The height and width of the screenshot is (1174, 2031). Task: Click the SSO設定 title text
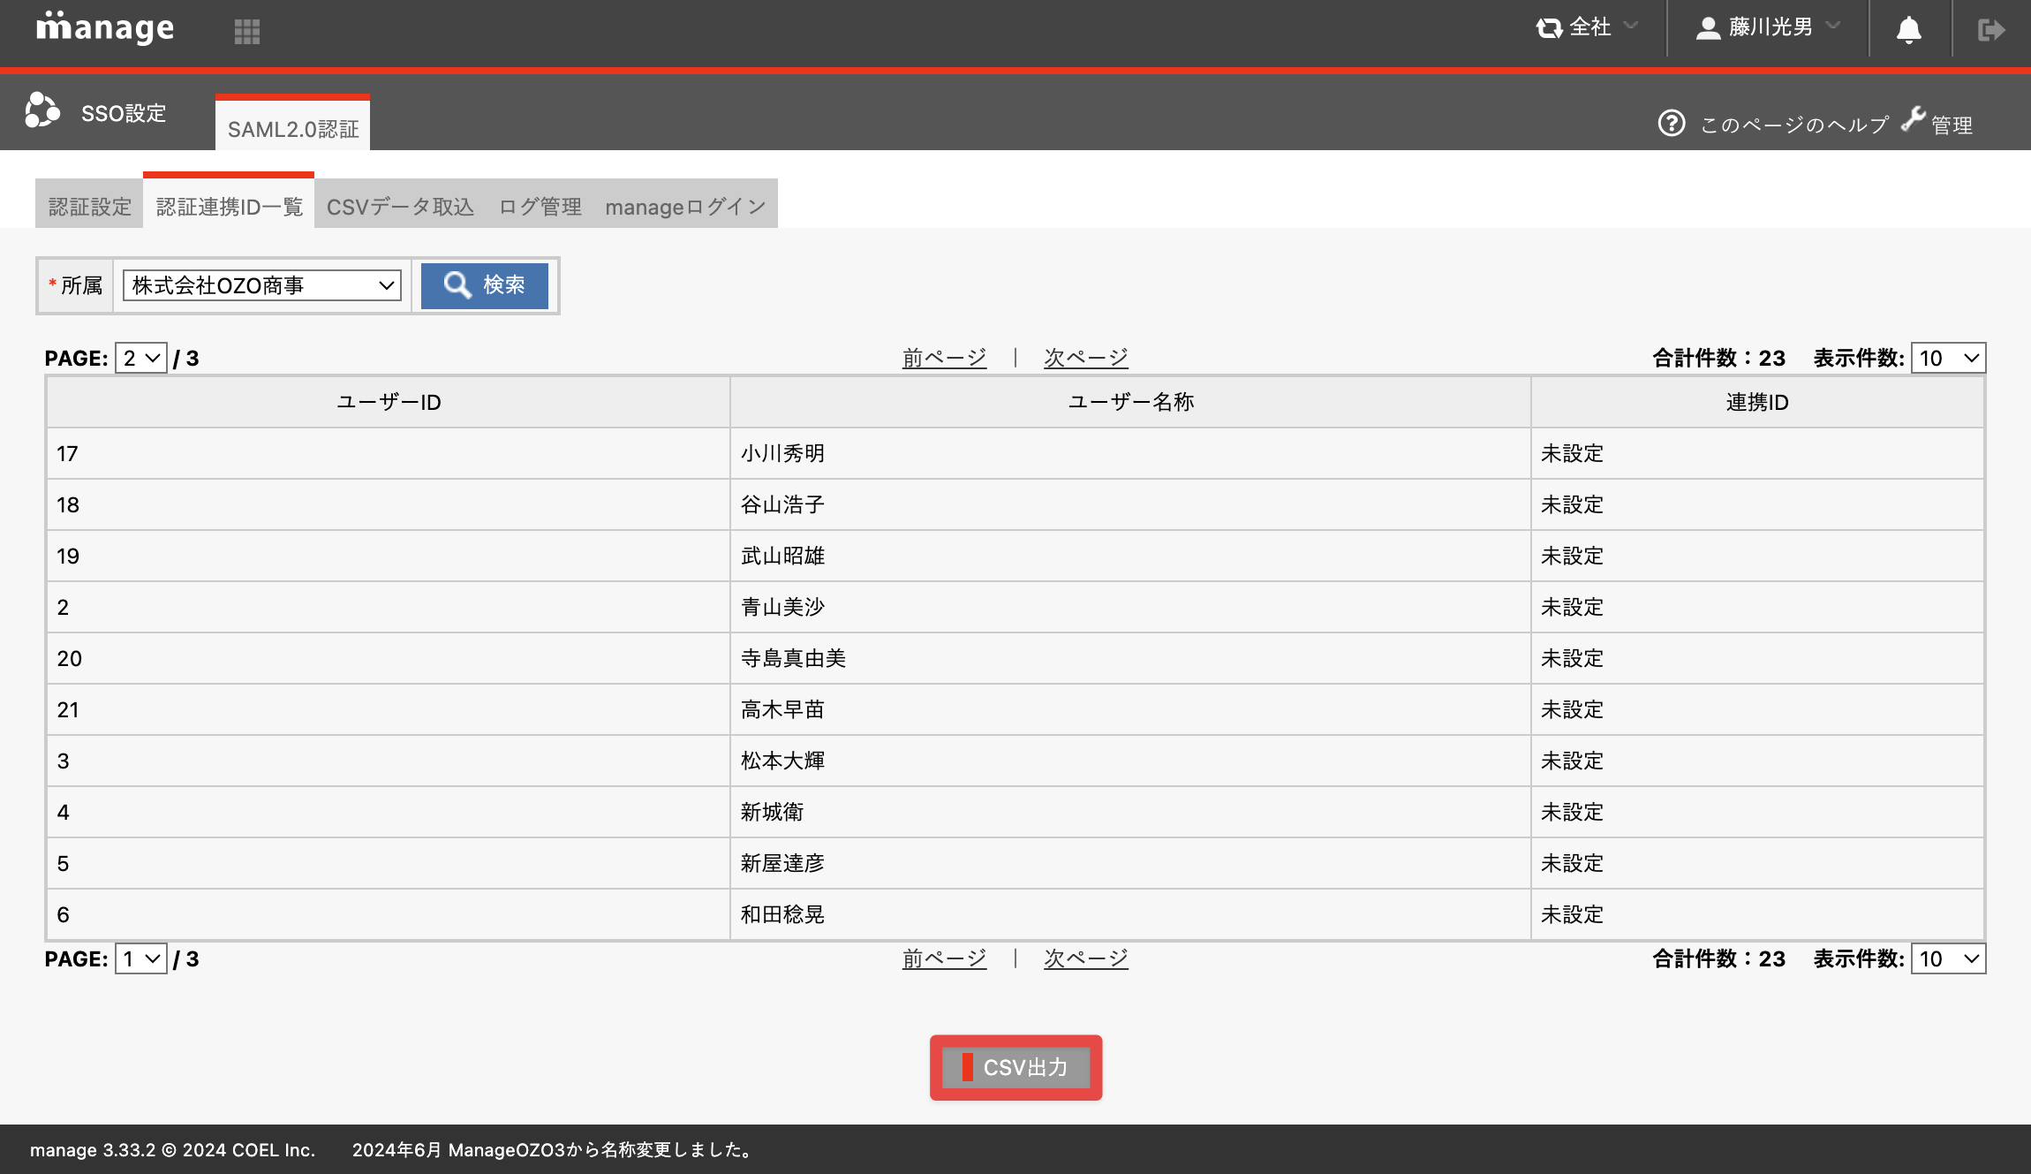click(124, 113)
